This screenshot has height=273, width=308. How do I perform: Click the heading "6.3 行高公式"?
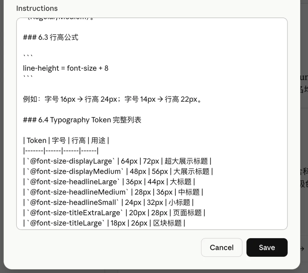click(51, 37)
